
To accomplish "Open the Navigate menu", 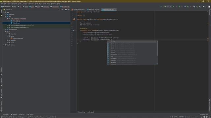I will [x=14, y=4].
